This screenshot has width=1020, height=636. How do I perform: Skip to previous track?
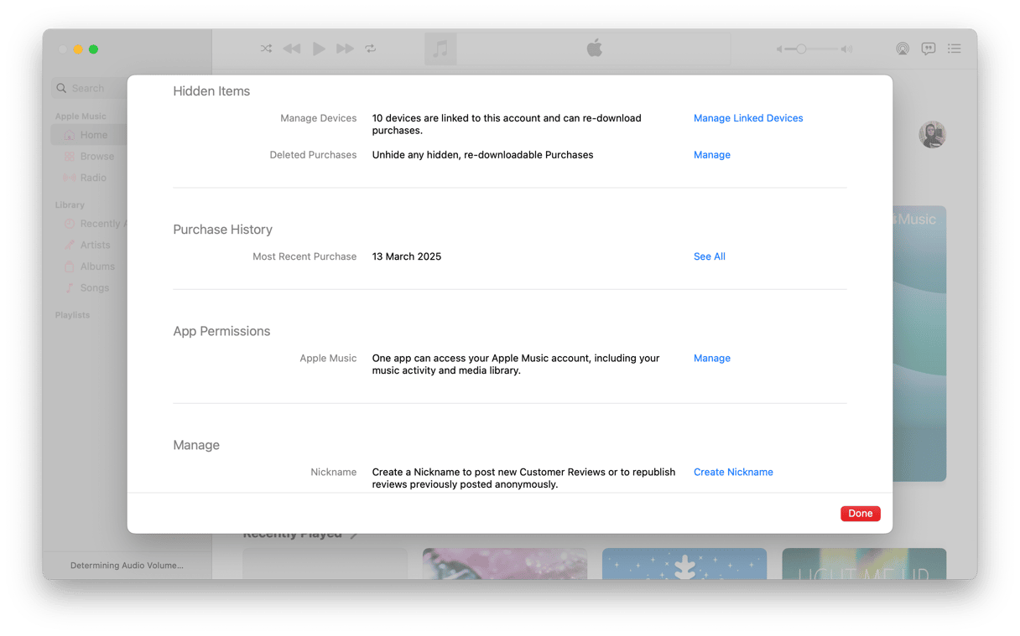[291, 49]
